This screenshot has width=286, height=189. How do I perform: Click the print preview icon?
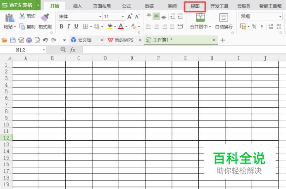click(x=37, y=40)
